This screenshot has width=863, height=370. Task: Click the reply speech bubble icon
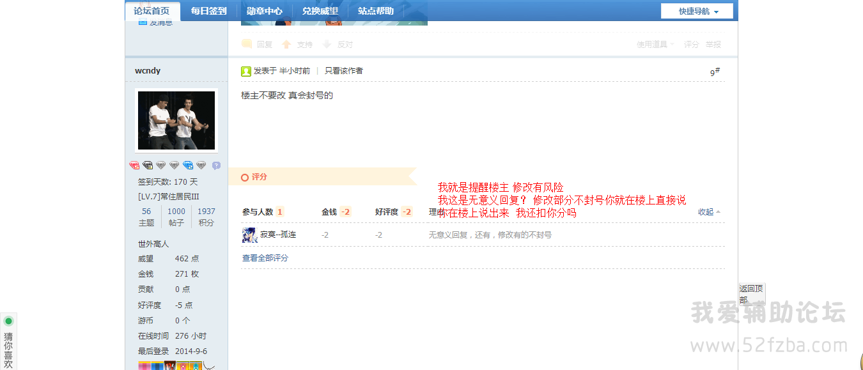coord(247,44)
